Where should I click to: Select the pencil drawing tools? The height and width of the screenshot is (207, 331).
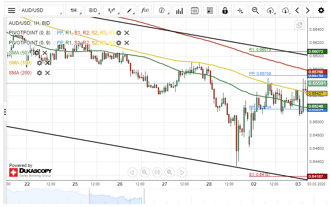point(129,10)
